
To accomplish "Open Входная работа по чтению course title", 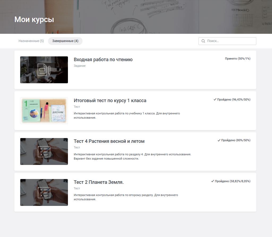I will pyautogui.click(x=103, y=60).
